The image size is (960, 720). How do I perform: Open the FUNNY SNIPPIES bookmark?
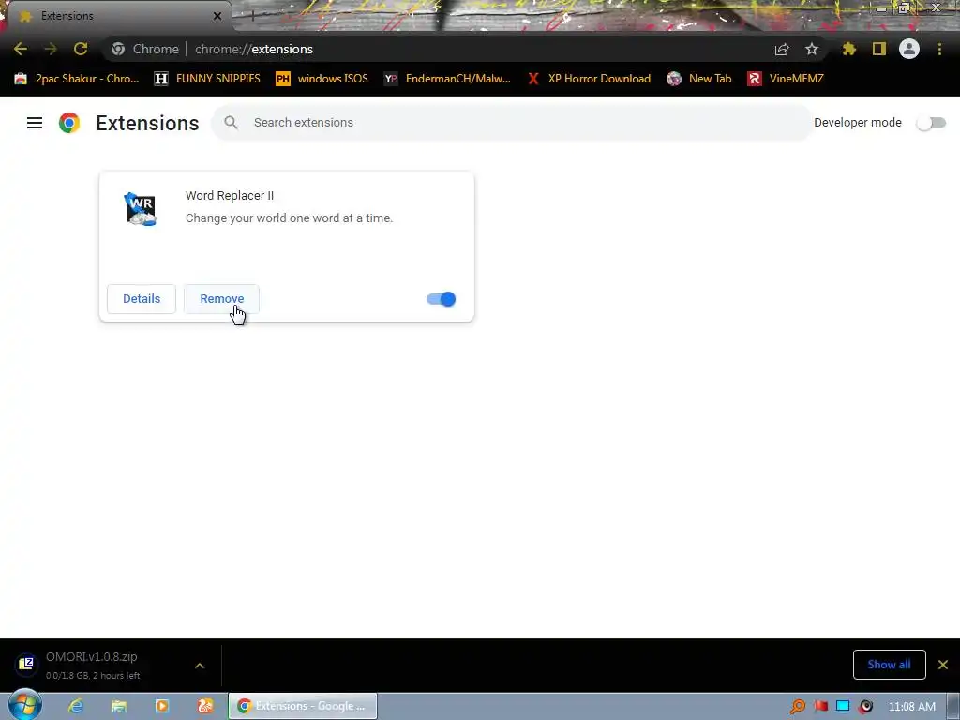[x=207, y=79]
